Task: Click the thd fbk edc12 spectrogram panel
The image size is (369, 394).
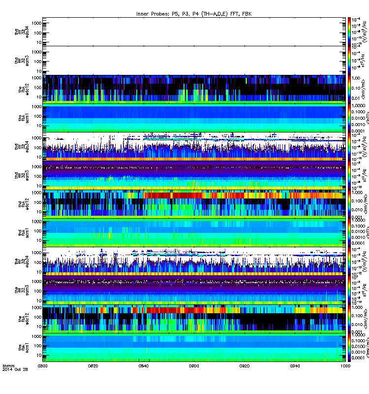Action: click(194, 204)
